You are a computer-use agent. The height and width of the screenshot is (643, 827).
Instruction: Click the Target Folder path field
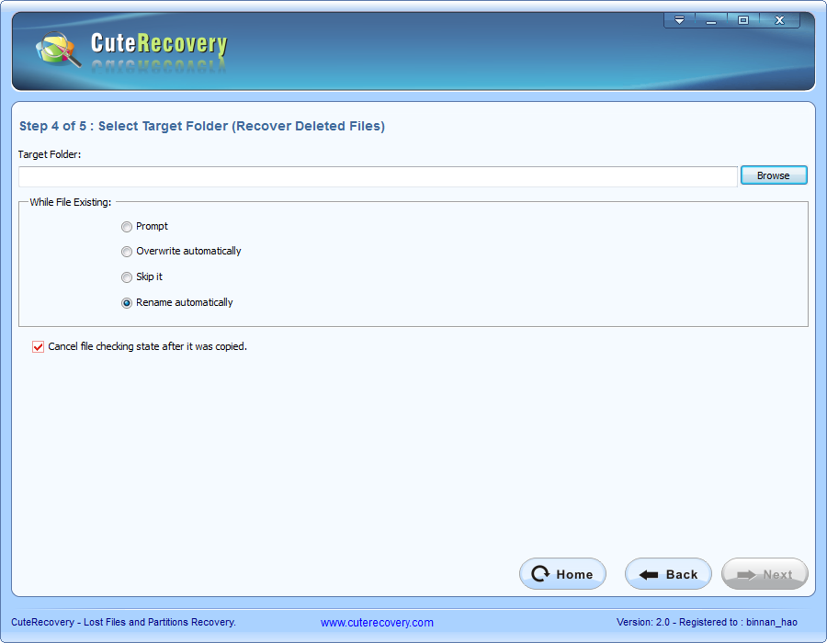(x=378, y=176)
